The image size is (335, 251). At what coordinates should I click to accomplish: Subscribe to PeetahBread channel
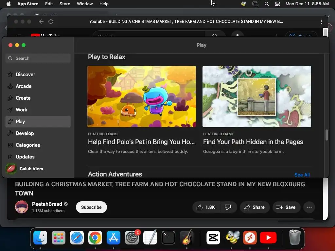[91, 207]
